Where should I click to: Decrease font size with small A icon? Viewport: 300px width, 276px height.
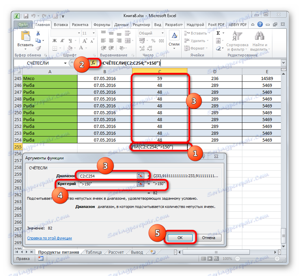tap(92, 41)
